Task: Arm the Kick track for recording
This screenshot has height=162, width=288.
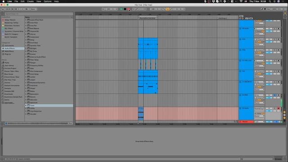Action: [x=279, y=39]
